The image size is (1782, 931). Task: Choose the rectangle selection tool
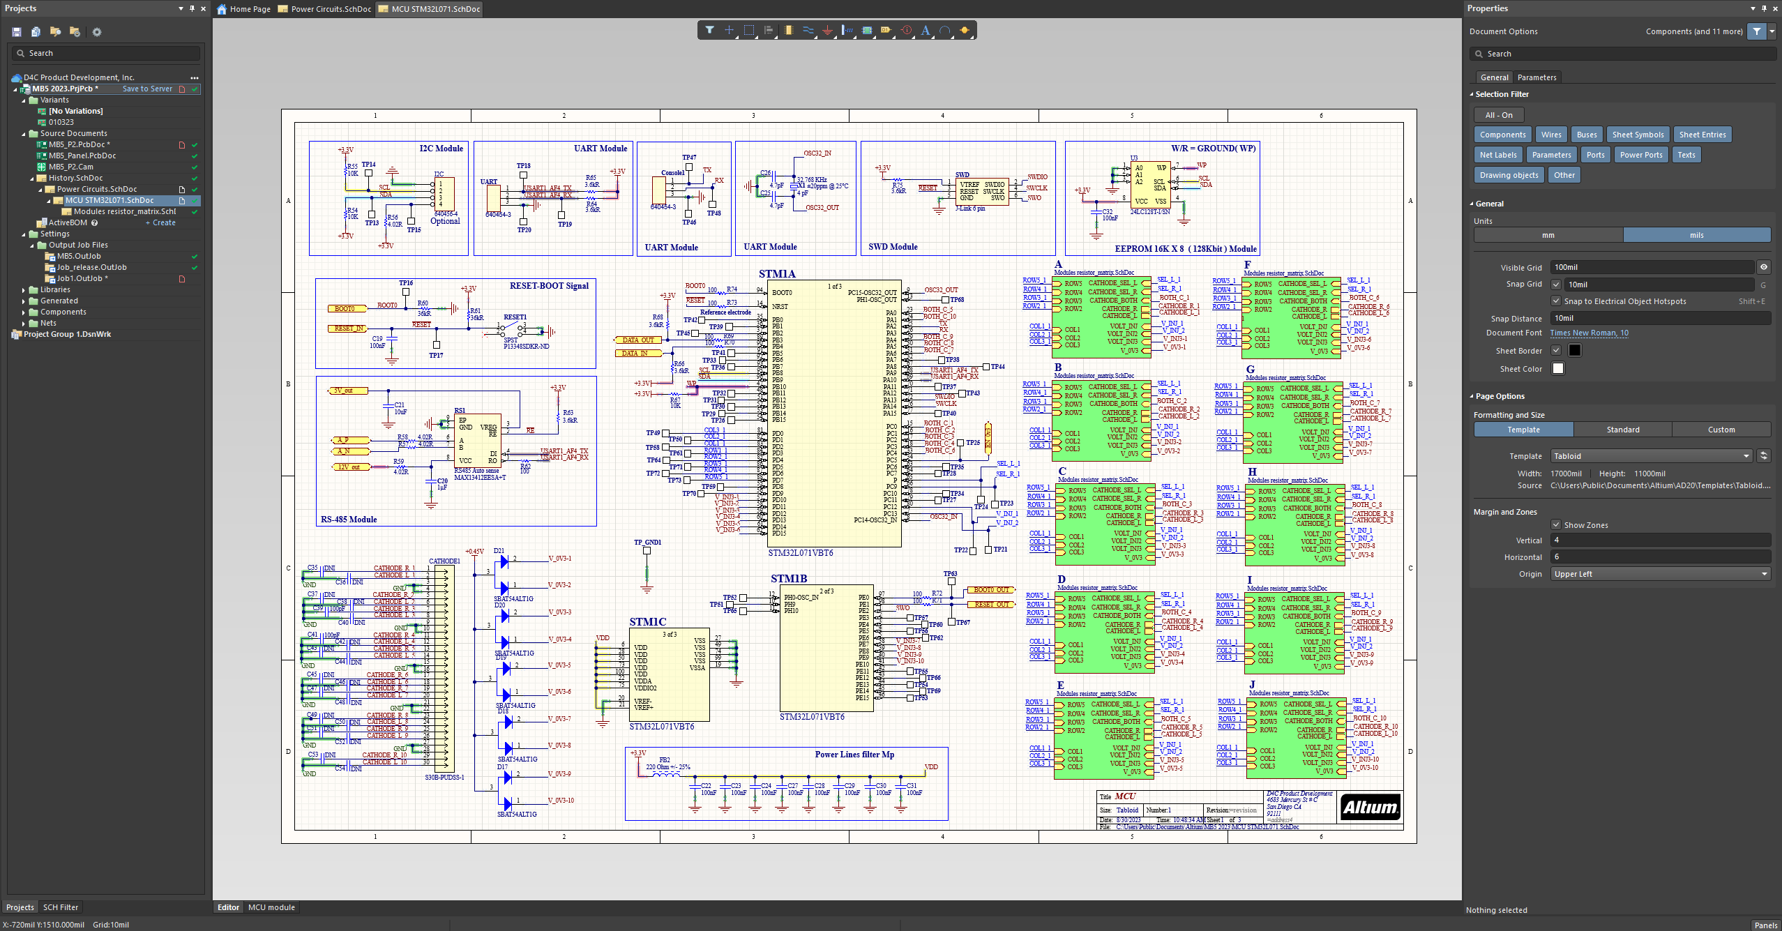(x=748, y=30)
